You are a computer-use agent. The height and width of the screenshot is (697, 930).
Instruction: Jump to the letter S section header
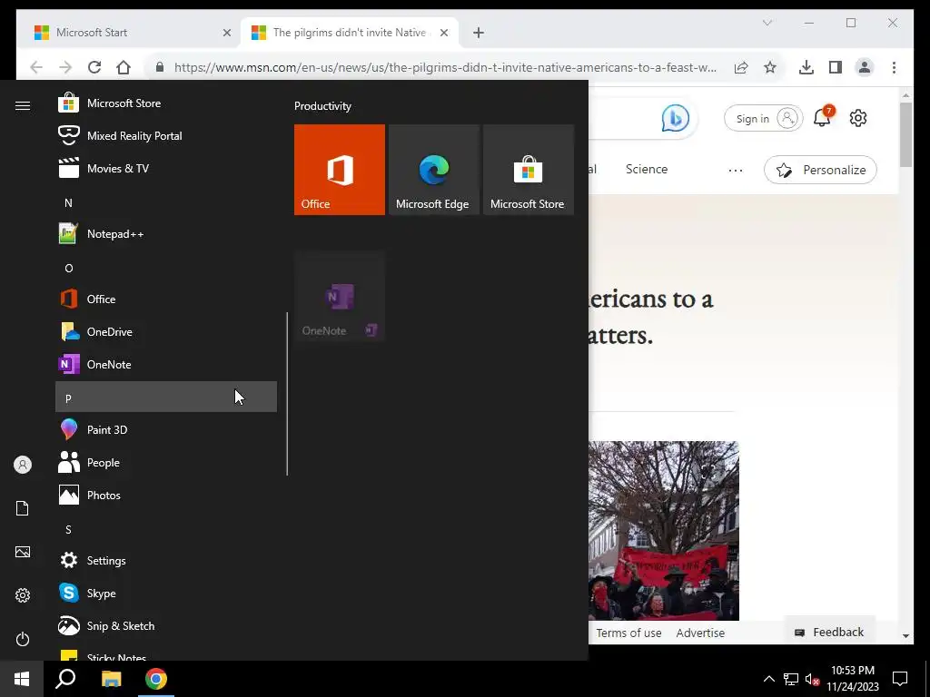point(166,529)
